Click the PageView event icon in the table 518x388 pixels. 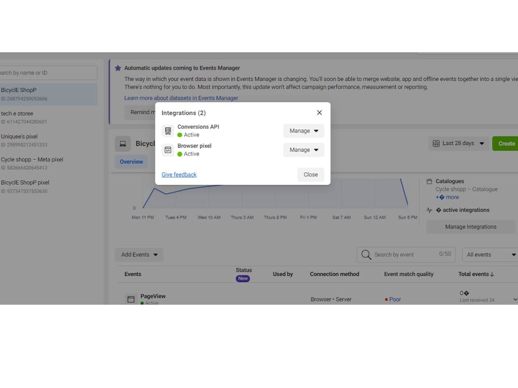(x=131, y=299)
